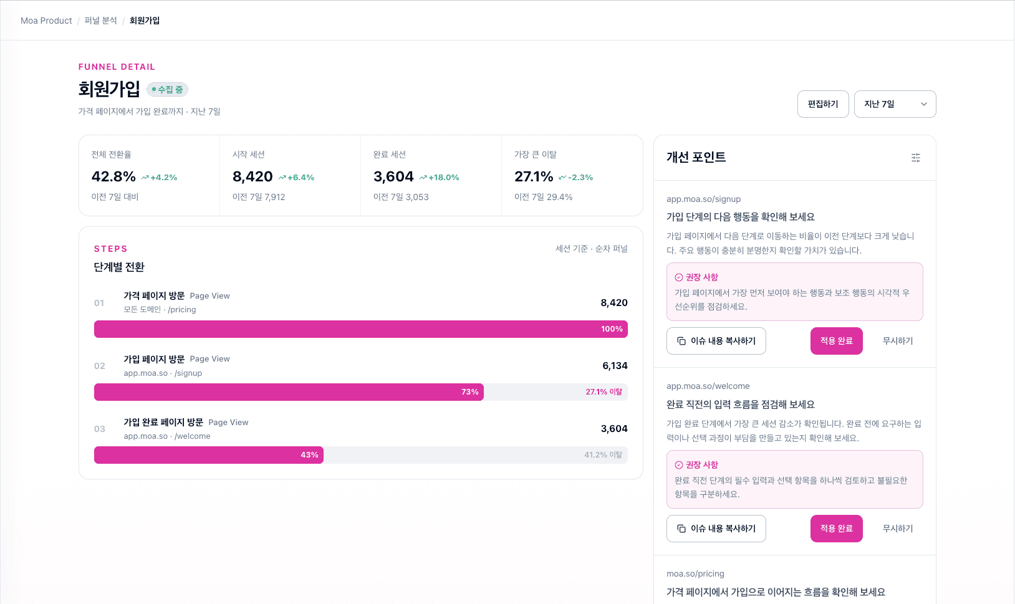
Task: Click heading 완료 직전의 입력 흐름을 점검해 보세요
Action: 741,405
